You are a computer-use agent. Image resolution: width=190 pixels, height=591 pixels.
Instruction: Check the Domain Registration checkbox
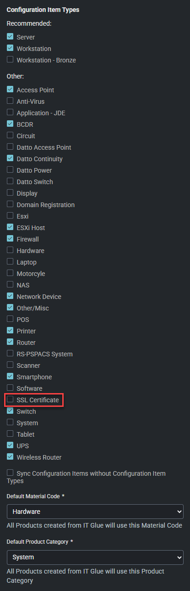[10, 204]
